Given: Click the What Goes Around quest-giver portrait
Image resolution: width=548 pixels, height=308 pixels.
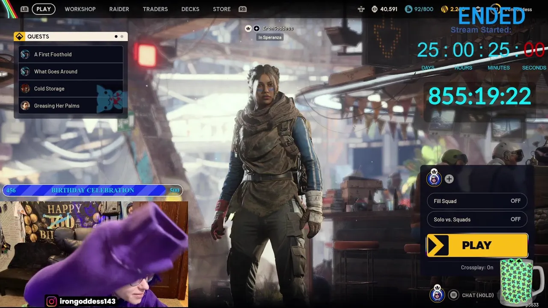Looking at the screenshot, I should (x=25, y=71).
